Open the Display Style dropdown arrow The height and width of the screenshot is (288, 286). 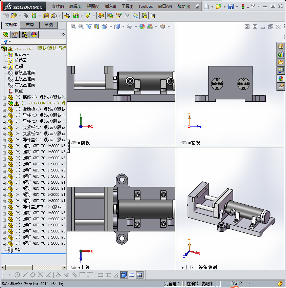click(x=123, y=27)
